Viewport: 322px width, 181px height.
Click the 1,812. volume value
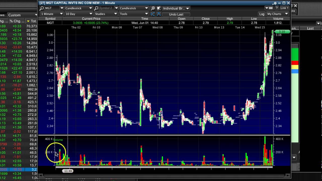278,23
